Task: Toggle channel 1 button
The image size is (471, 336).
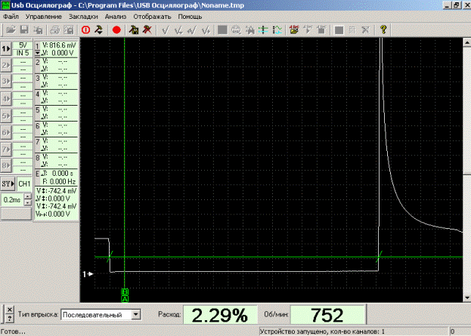Action: click(6, 48)
